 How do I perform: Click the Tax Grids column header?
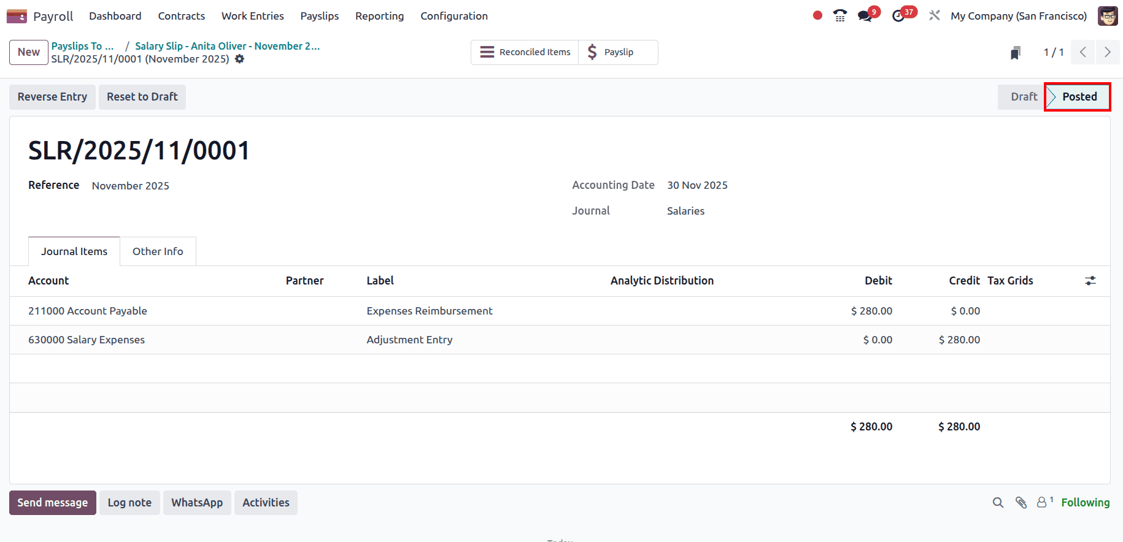coord(1010,281)
